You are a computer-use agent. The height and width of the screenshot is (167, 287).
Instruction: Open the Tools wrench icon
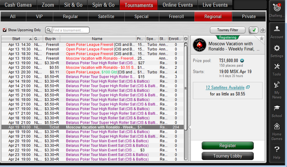277,66
